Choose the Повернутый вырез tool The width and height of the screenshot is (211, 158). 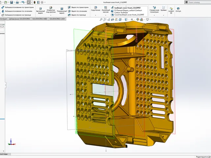click(62, 11)
